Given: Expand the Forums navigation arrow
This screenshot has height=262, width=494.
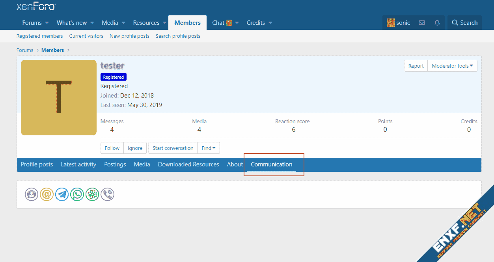Looking at the screenshot, I should (x=47, y=23).
